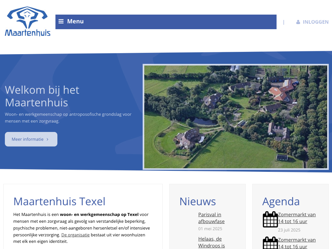The image size is (332, 249).
Task: Open the Parisval in afbouwfase news item
Action: click(211, 218)
